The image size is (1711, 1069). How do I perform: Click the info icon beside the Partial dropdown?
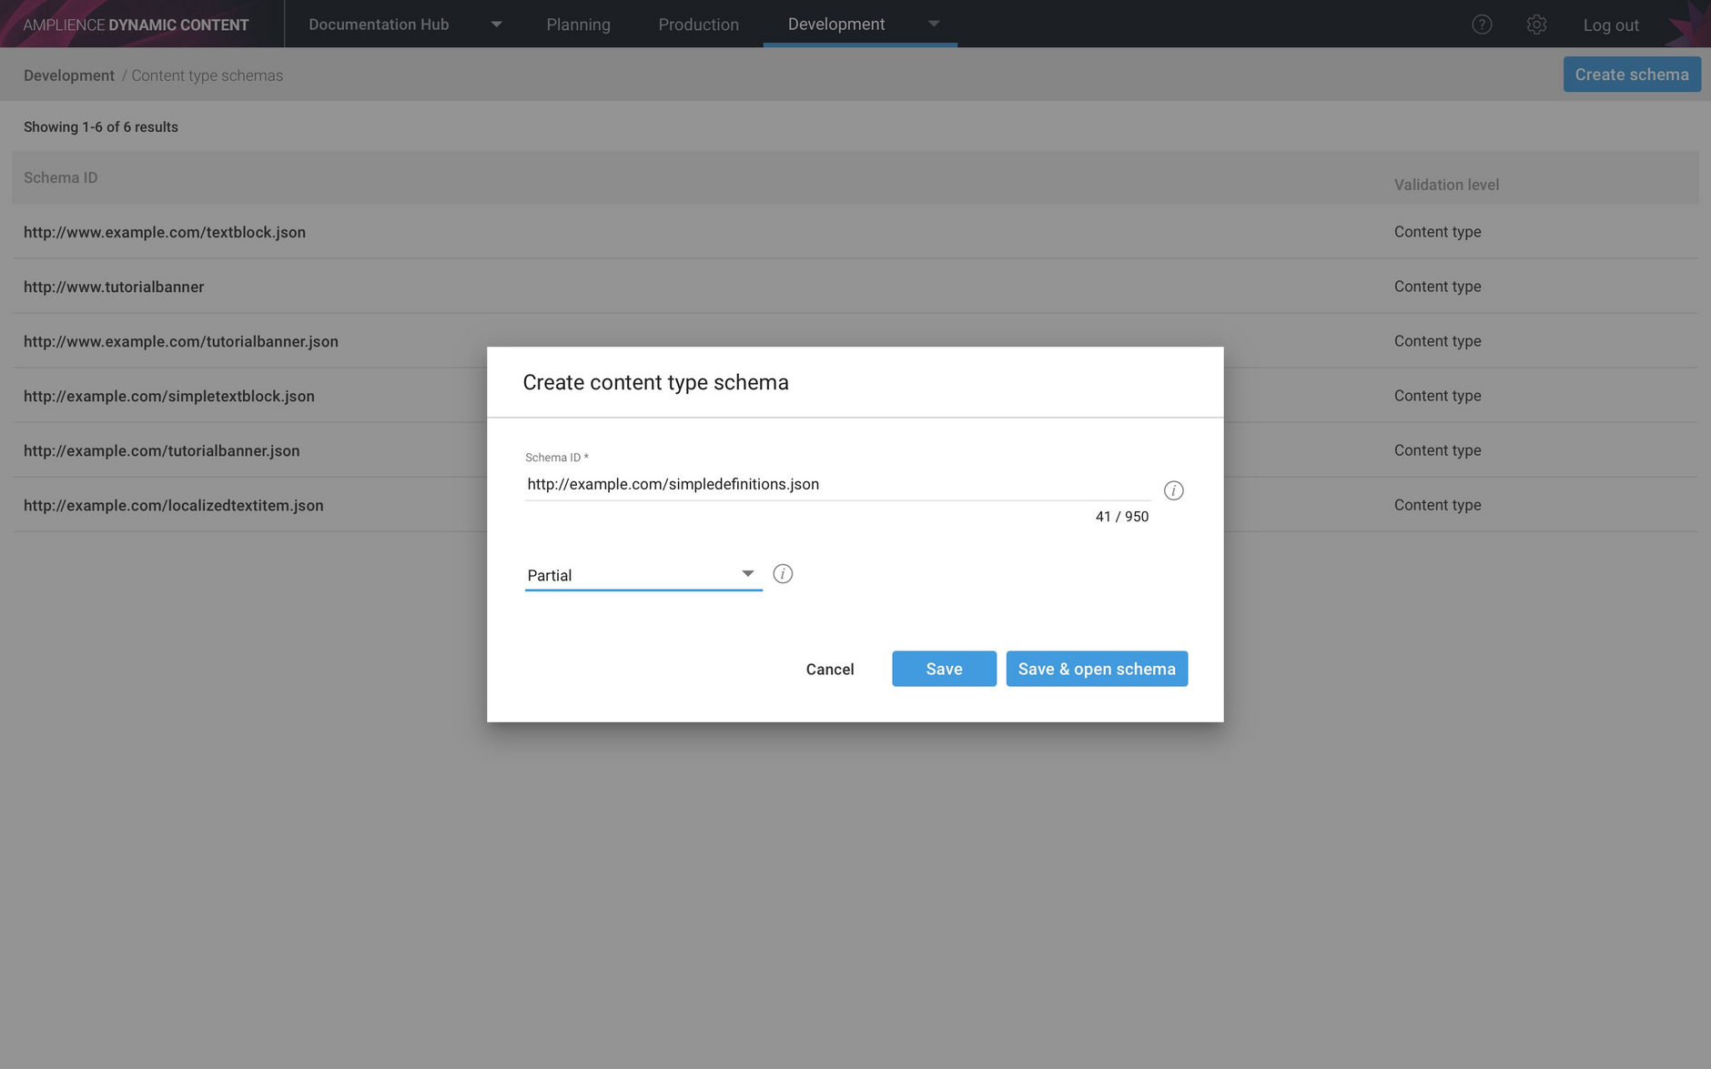click(783, 573)
